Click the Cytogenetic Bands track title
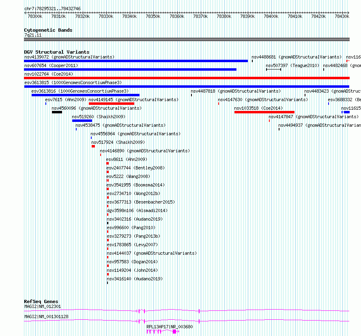361x336 pixels. (48, 30)
